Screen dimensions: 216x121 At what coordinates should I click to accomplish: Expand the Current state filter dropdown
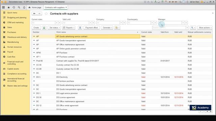tap(56, 23)
